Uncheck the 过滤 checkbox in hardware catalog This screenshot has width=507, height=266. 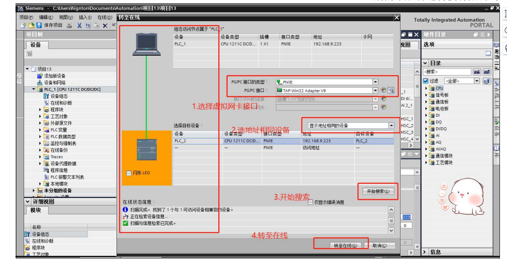[x=426, y=81]
